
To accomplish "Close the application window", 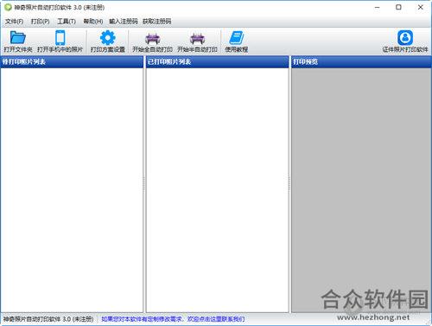I will (420, 8).
